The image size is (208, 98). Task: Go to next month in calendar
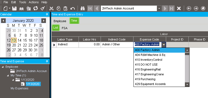click(44, 21)
